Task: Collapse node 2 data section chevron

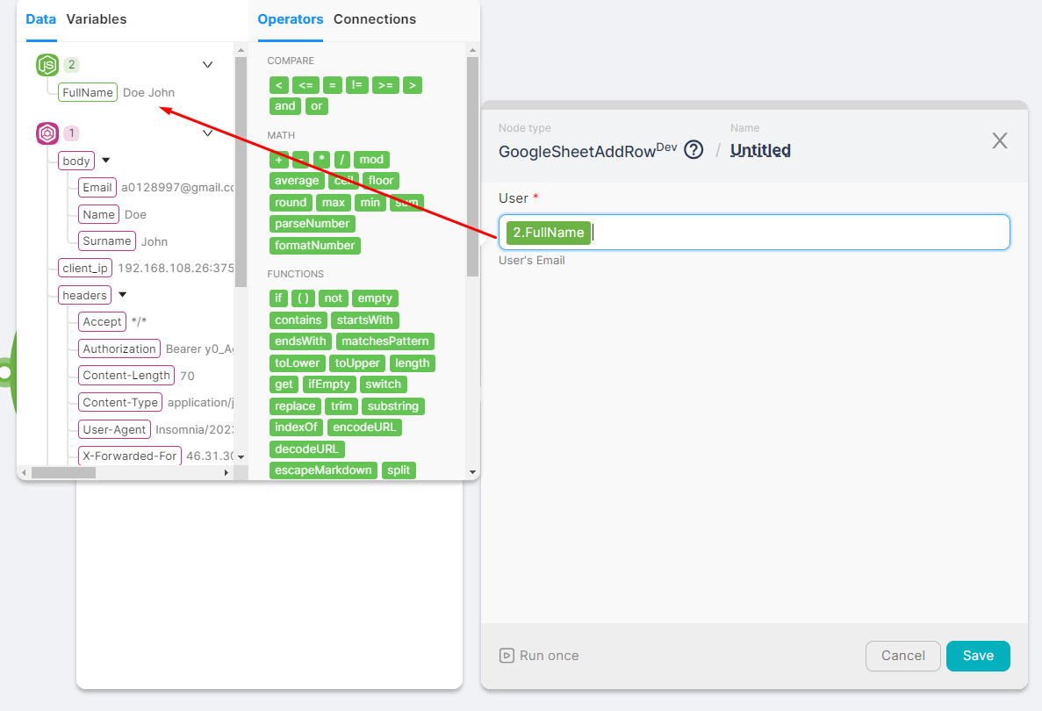Action: coord(208,64)
